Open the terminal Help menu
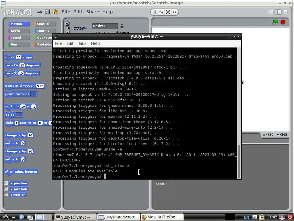294x221 pixels. click(x=95, y=43)
